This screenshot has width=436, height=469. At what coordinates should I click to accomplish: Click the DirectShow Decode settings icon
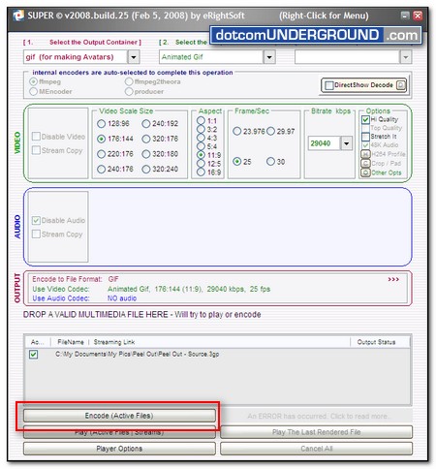coord(400,85)
